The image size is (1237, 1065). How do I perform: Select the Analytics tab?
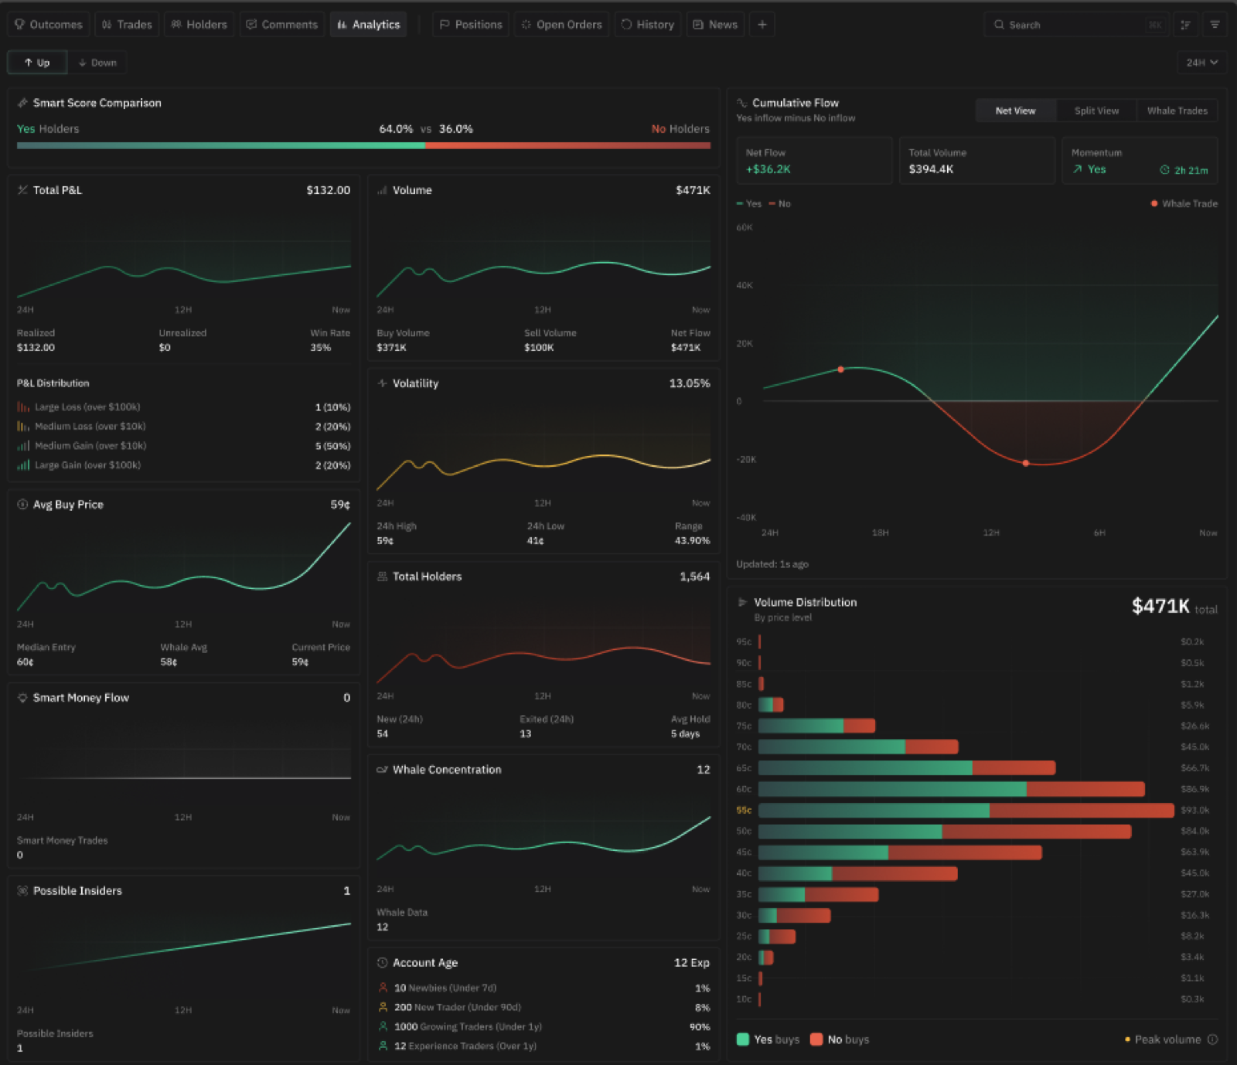point(369,25)
